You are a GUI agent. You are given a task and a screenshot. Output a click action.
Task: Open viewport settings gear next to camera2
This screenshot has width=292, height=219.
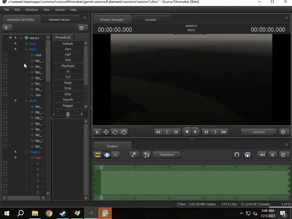pyautogui.click(x=284, y=132)
